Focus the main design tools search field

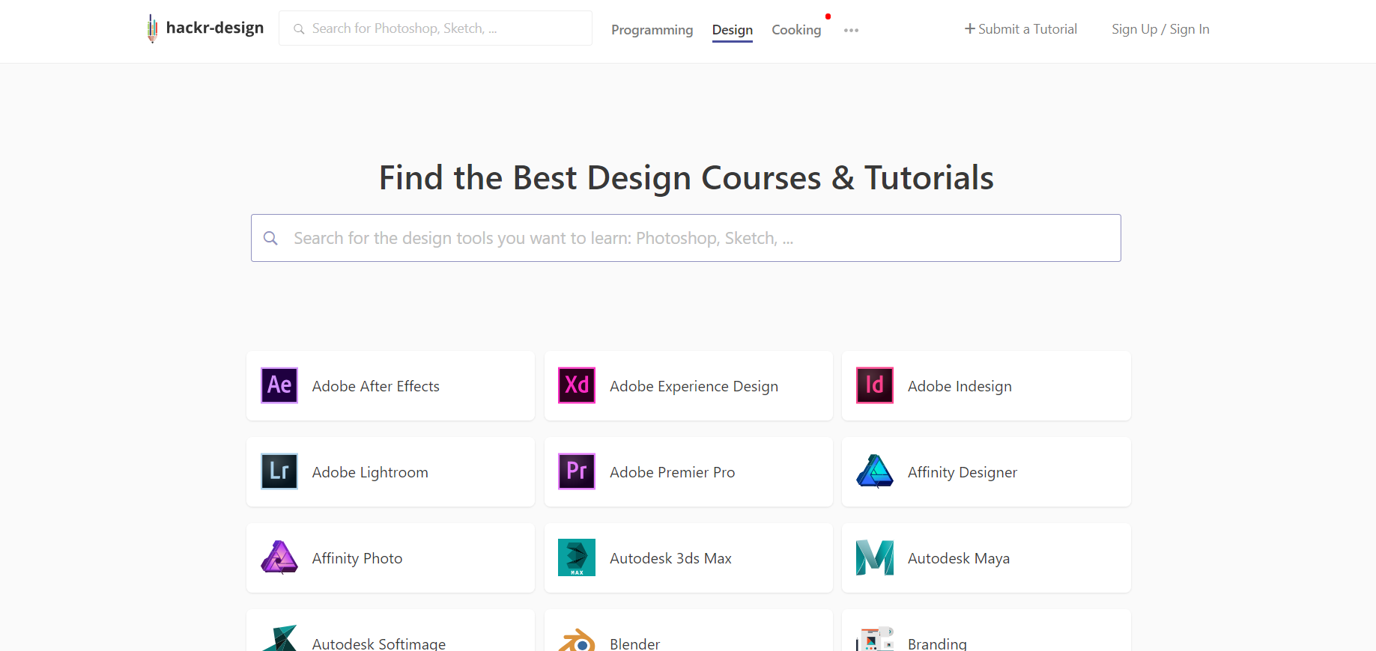click(x=686, y=238)
